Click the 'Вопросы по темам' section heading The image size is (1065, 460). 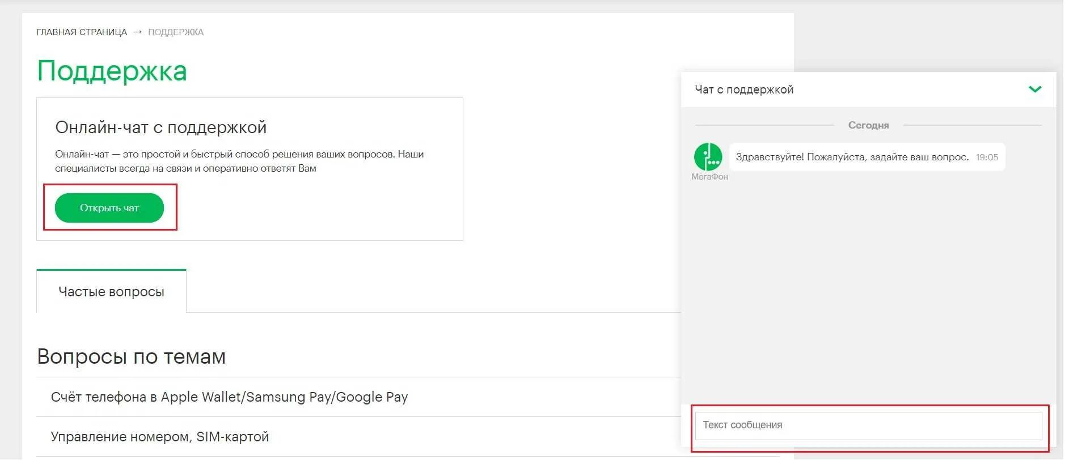(x=131, y=357)
